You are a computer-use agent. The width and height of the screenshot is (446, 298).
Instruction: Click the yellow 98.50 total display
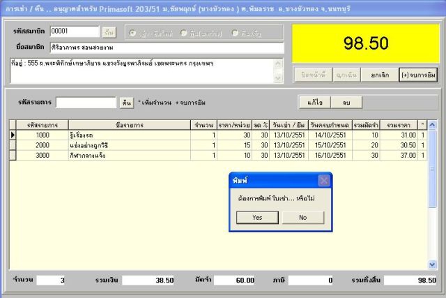click(x=365, y=43)
